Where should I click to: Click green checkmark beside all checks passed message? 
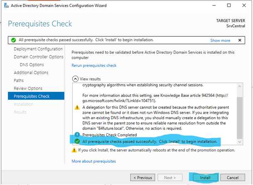tap(76, 142)
